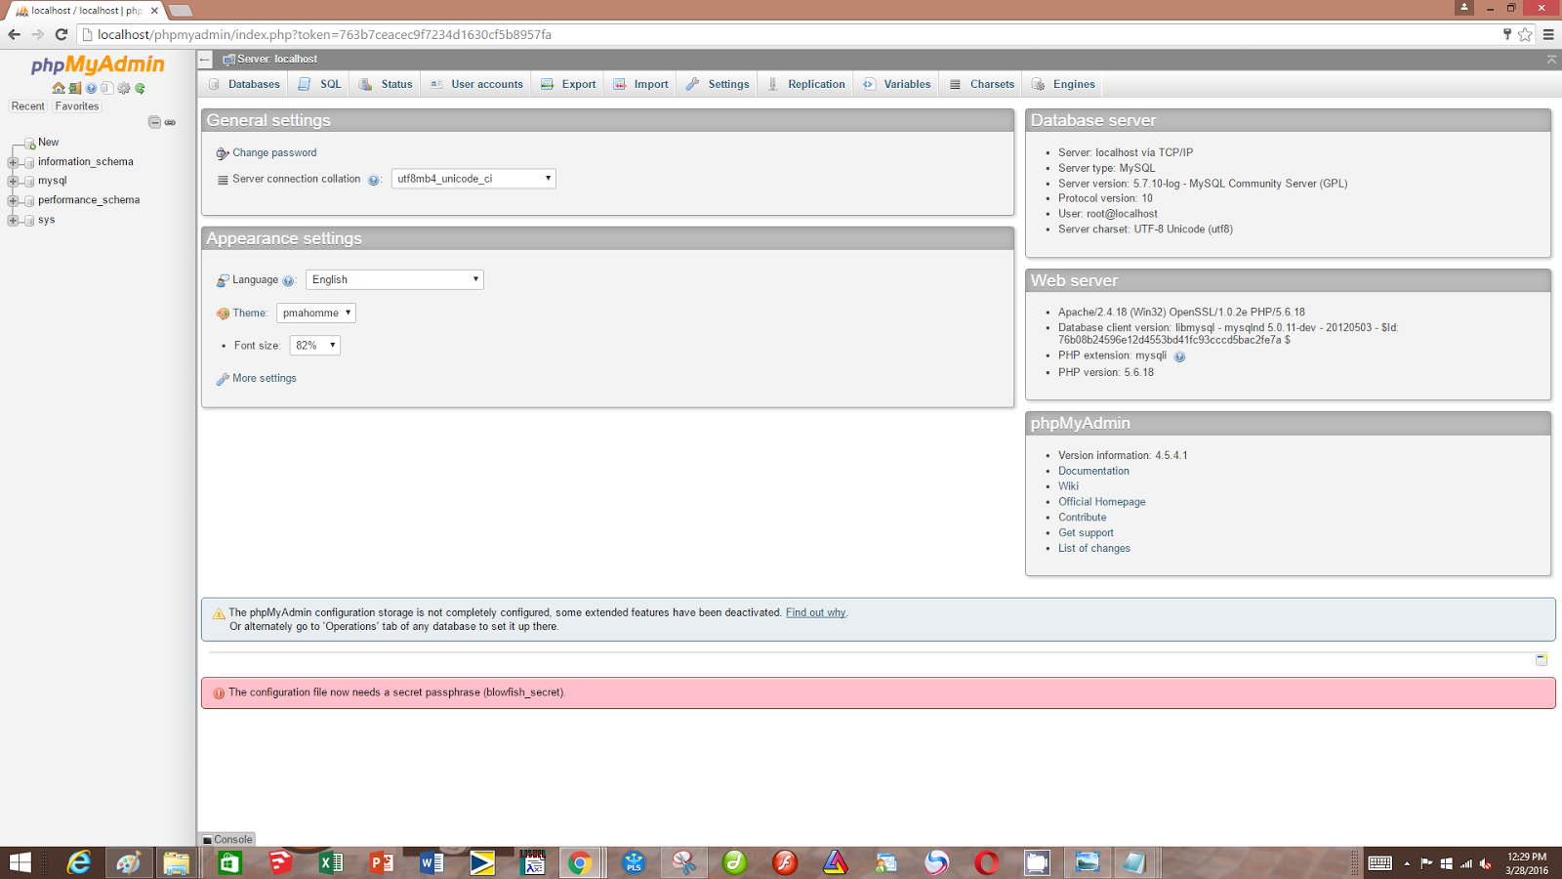Click mysql database cylinder icon

tap(29, 181)
